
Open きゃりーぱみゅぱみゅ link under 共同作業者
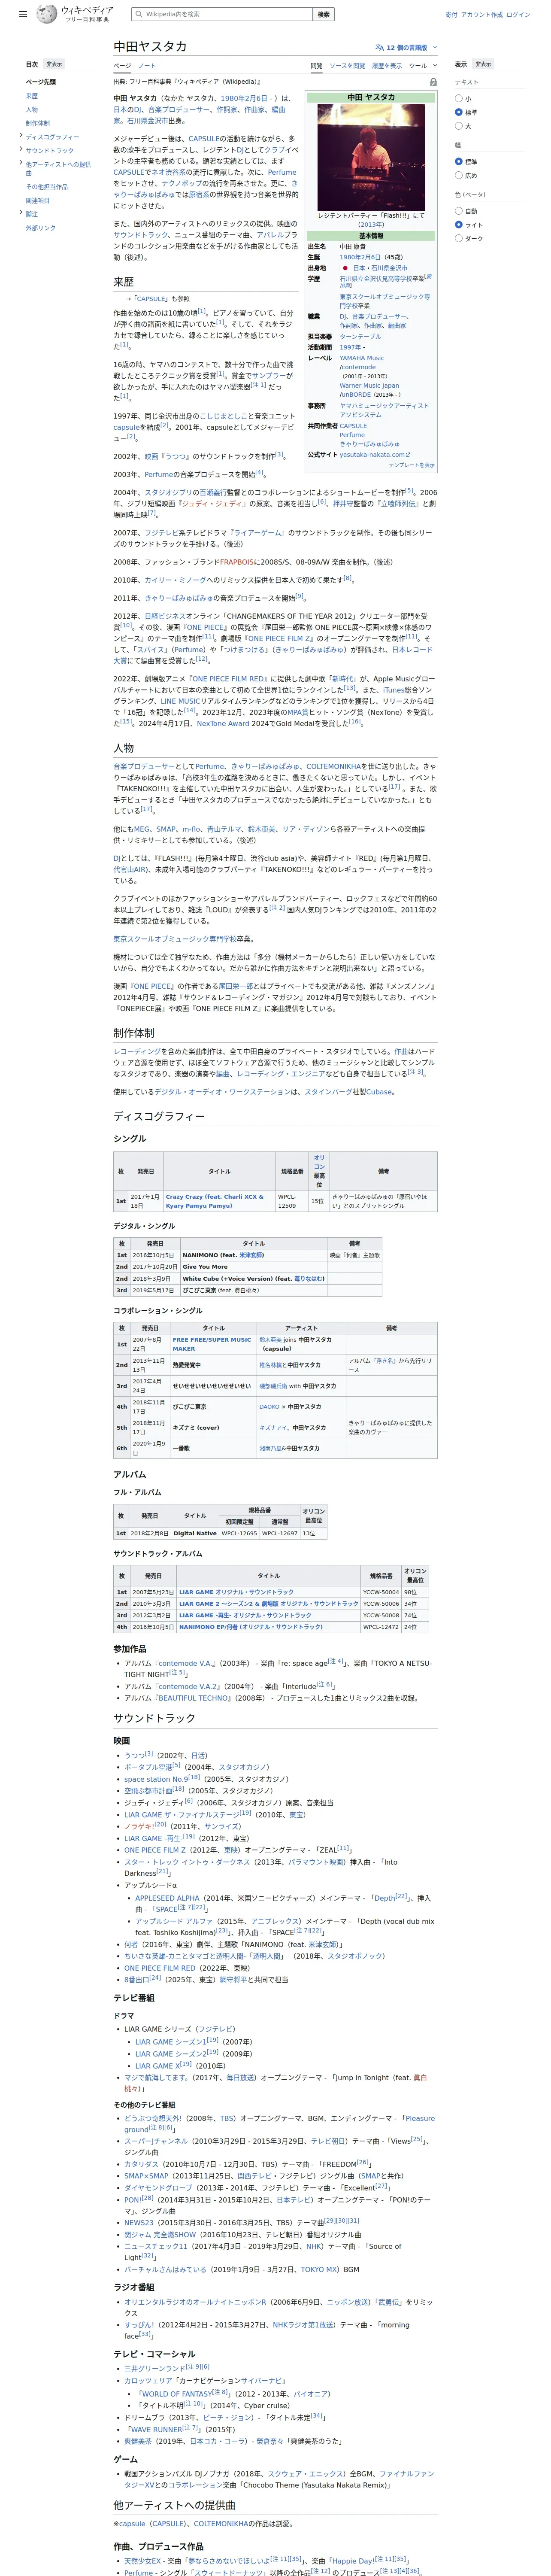pos(369,444)
